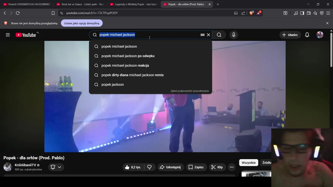The height and width of the screenshot is (187, 333).
Task: Dislike the video
Action: pyautogui.click(x=149, y=167)
